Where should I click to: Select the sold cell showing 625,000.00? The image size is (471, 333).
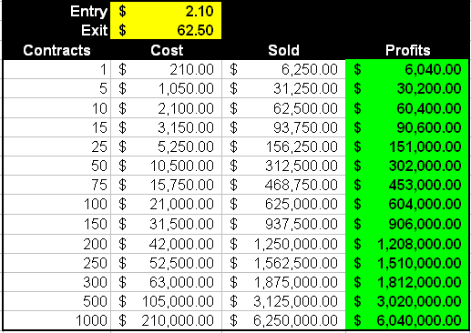point(283,204)
